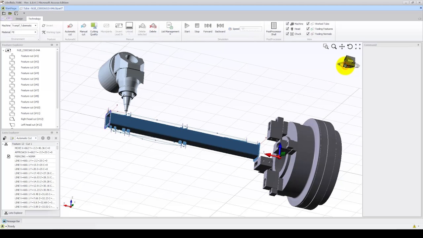
Task: Create a new file from quick toolbar
Action: point(4,13)
